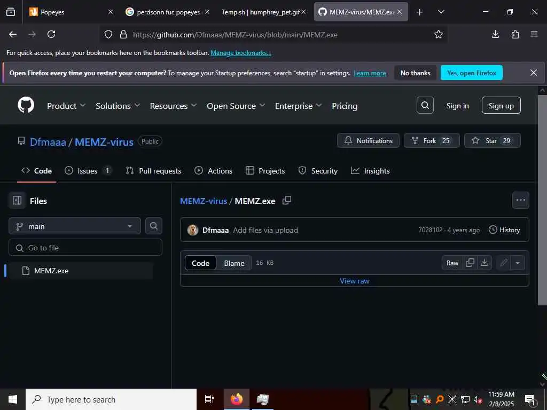The image size is (547, 410).
Task: Click the pencil edit file icon
Action: click(503, 263)
